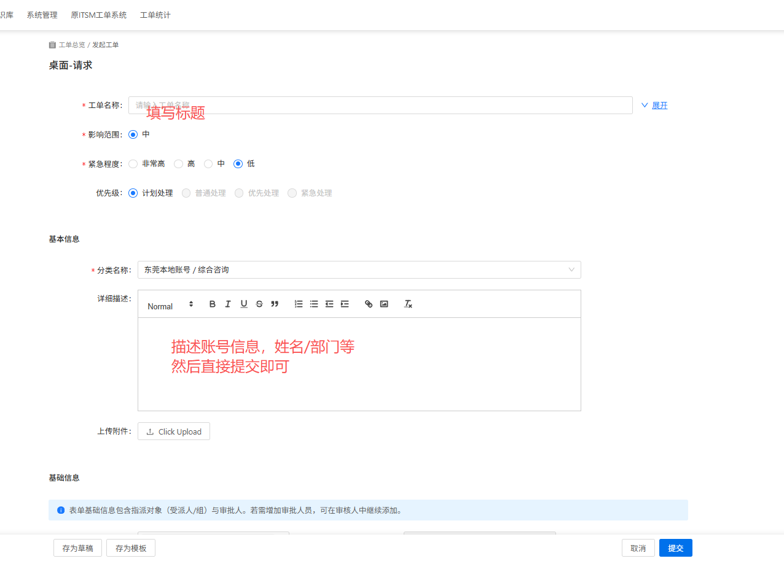This screenshot has height=561, width=784.
Task: Apply bold formatting in editor toolbar
Action: tap(213, 304)
